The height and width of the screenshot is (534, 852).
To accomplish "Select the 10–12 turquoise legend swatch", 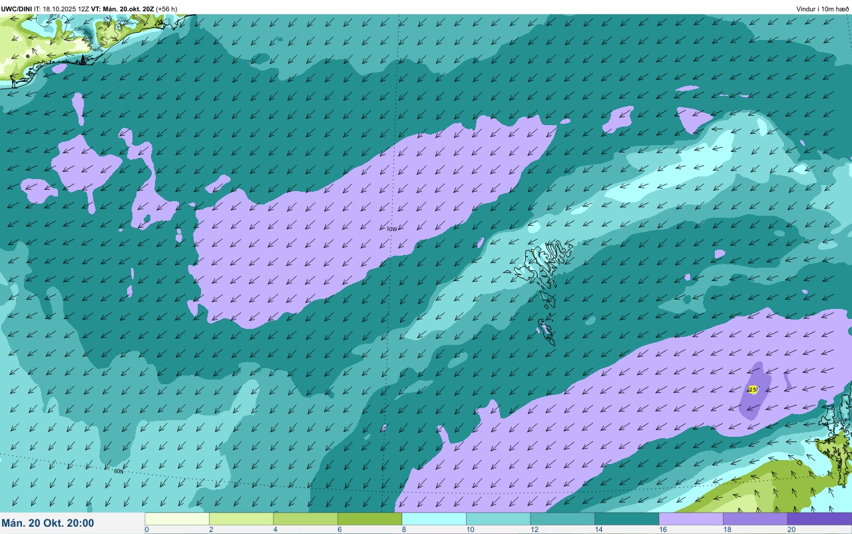I will 498,519.
